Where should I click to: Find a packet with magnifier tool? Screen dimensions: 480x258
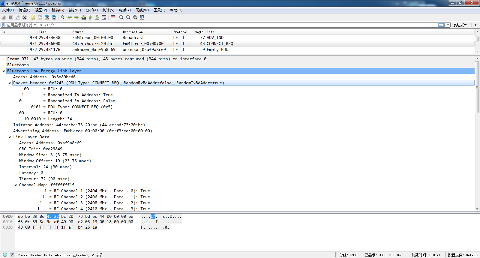[x=63, y=17]
